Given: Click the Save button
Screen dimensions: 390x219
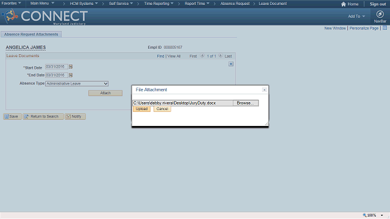Looking at the screenshot, I should 12,116.
